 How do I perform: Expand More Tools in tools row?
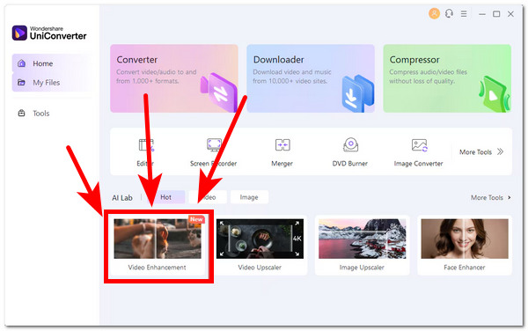481,152
